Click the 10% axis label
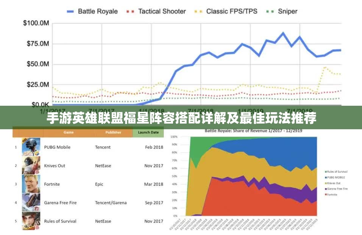This screenshot has height=235, width=362. tap(175, 208)
